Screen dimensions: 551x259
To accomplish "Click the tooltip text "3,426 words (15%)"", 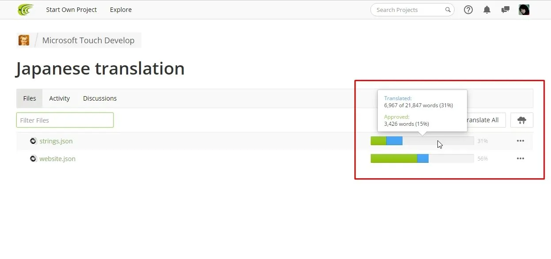I will coord(407,124).
